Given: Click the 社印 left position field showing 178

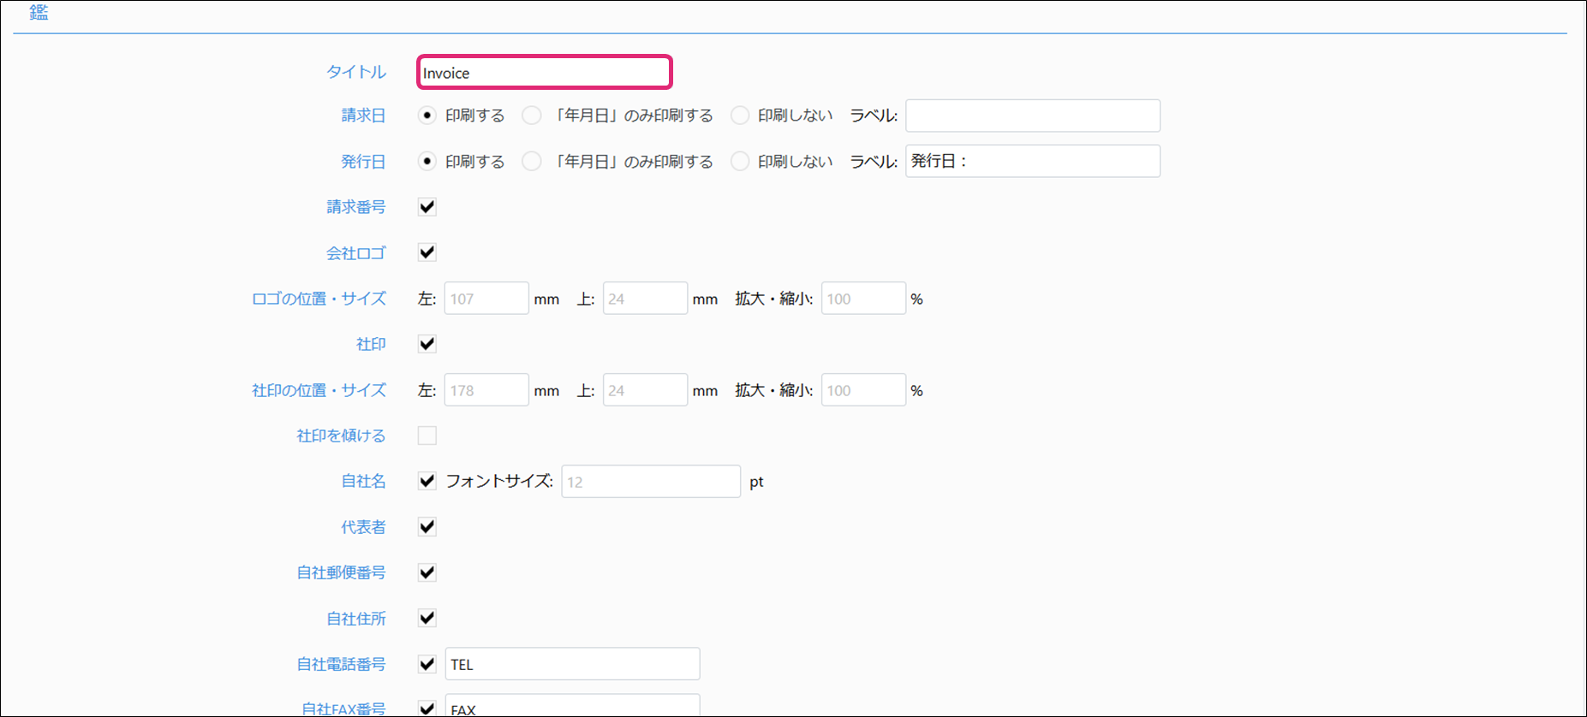Looking at the screenshot, I should (x=486, y=390).
